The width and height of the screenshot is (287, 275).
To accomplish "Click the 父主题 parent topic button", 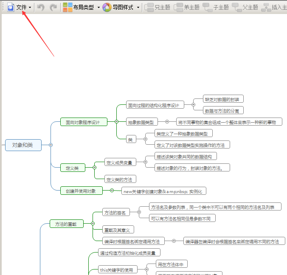I will coord(245,7).
